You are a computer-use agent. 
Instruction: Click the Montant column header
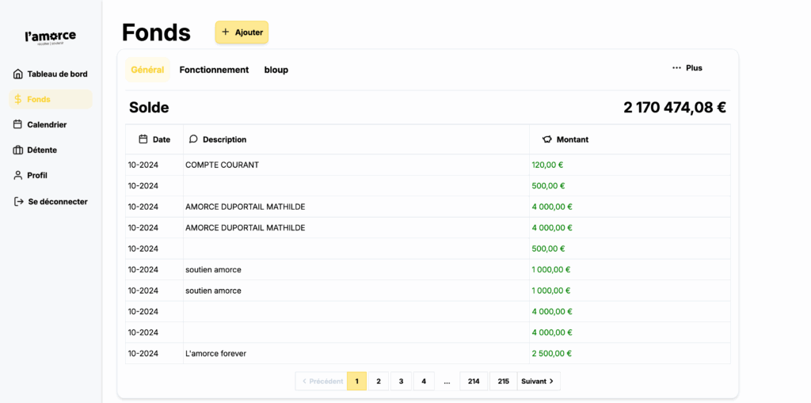(572, 139)
